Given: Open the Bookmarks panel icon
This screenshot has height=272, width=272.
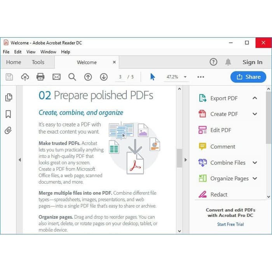Looking at the screenshot, I should click(9, 114).
